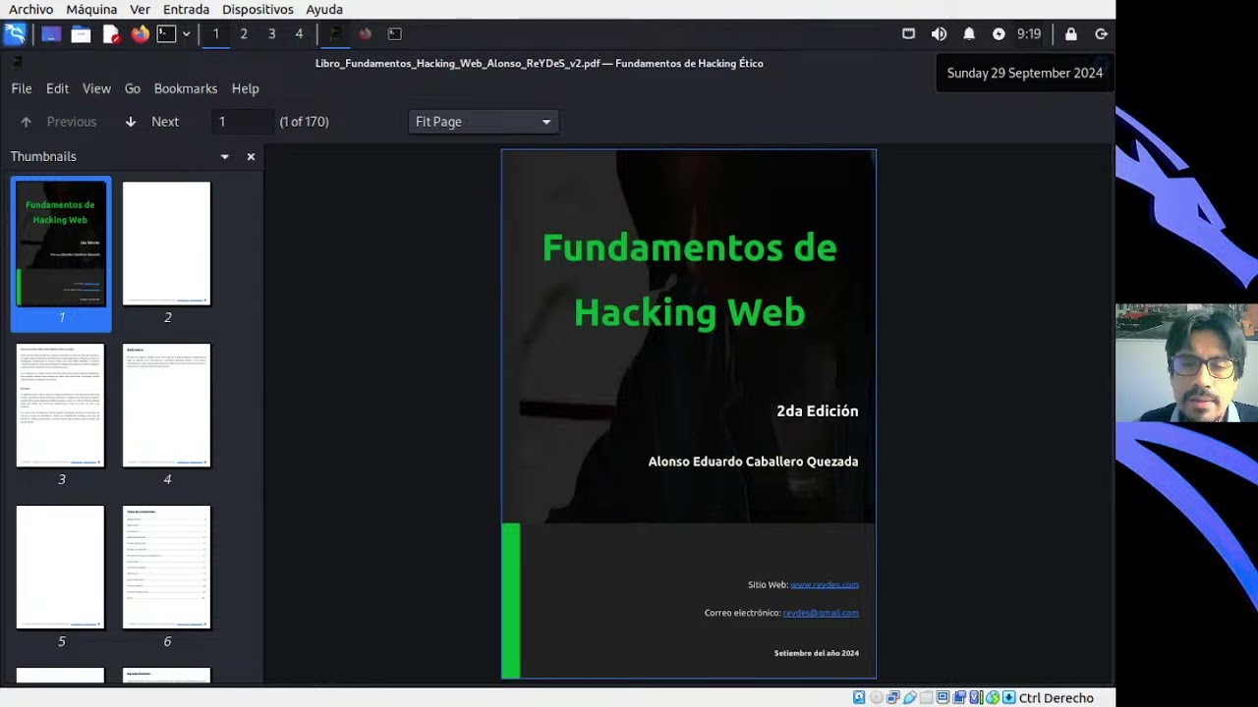The image size is (1258, 707).
Task: Select page 5 thumbnail
Action: pyautogui.click(x=61, y=568)
